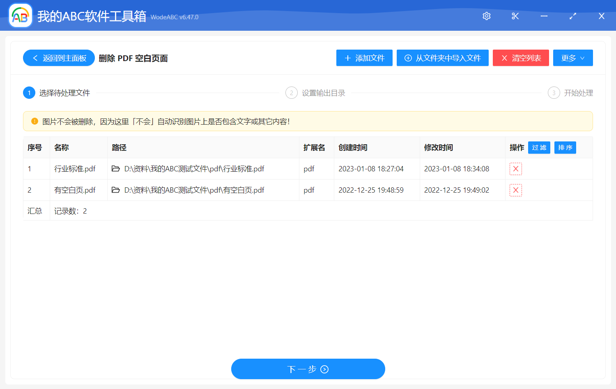The image size is (616, 389).
Task: Click the folder icon beside 有空白页.pdf path
Action: (x=115, y=190)
